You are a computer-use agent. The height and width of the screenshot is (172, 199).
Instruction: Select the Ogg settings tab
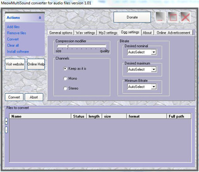tap(130, 32)
